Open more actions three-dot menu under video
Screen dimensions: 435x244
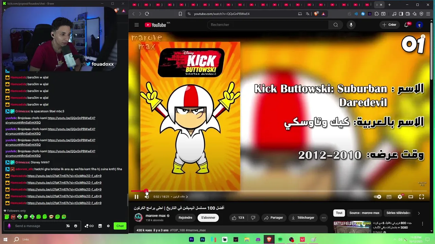[324, 218]
